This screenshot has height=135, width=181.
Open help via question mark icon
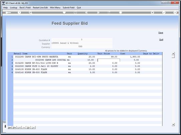click(19, 13)
